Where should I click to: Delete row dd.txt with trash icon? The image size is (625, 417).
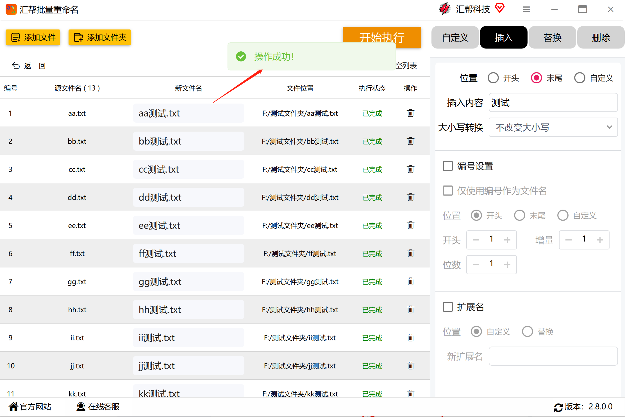click(410, 197)
